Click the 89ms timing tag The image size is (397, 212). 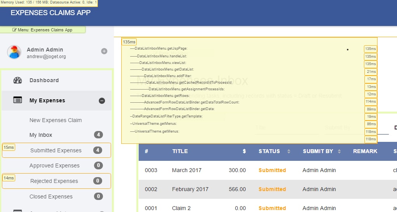coord(371,109)
